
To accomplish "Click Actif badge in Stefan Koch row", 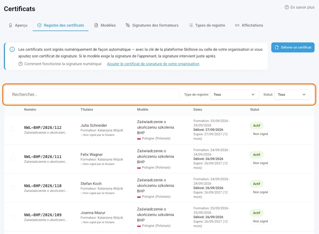I will (257, 184).
